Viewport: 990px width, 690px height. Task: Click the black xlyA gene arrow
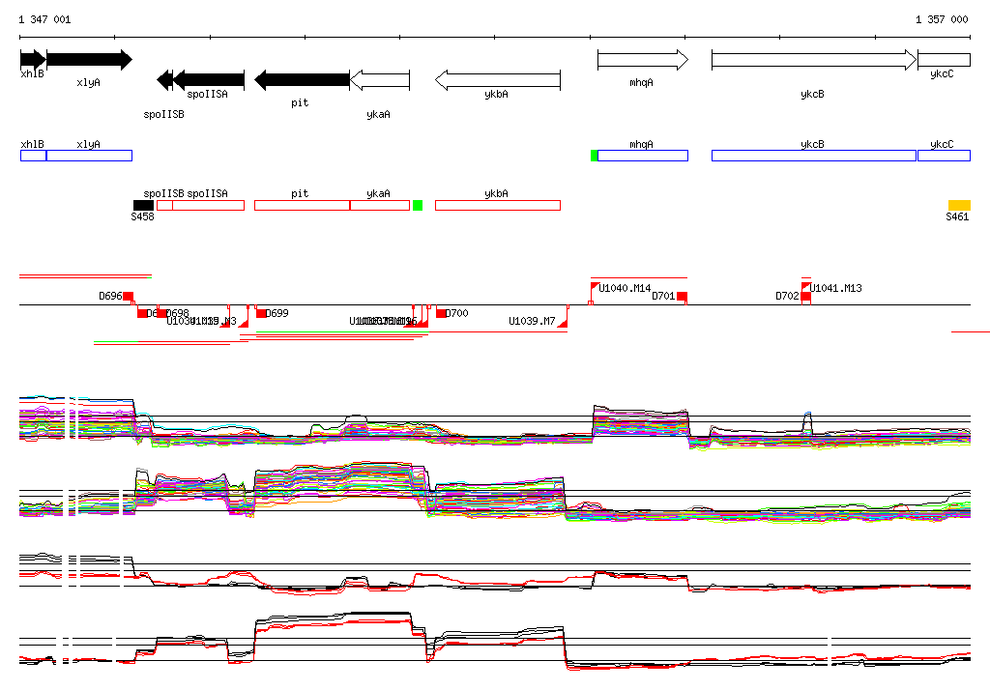[x=88, y=60]
